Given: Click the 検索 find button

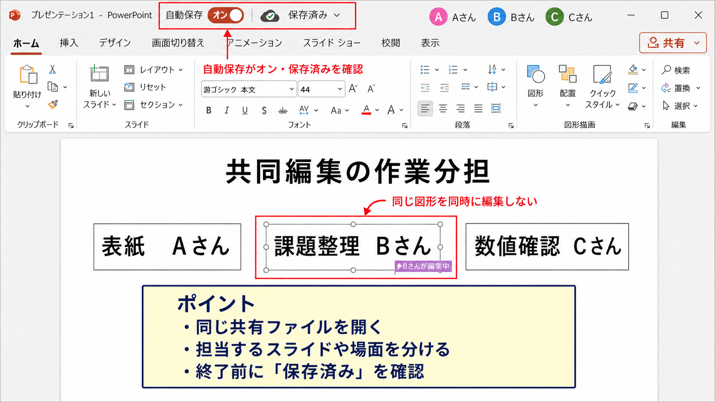Looking at the screenshot, I should (676, 70).
